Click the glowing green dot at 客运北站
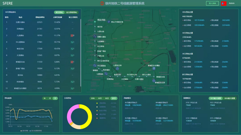The width and height of the screenshot is (241, 135). tap(95, 22)
